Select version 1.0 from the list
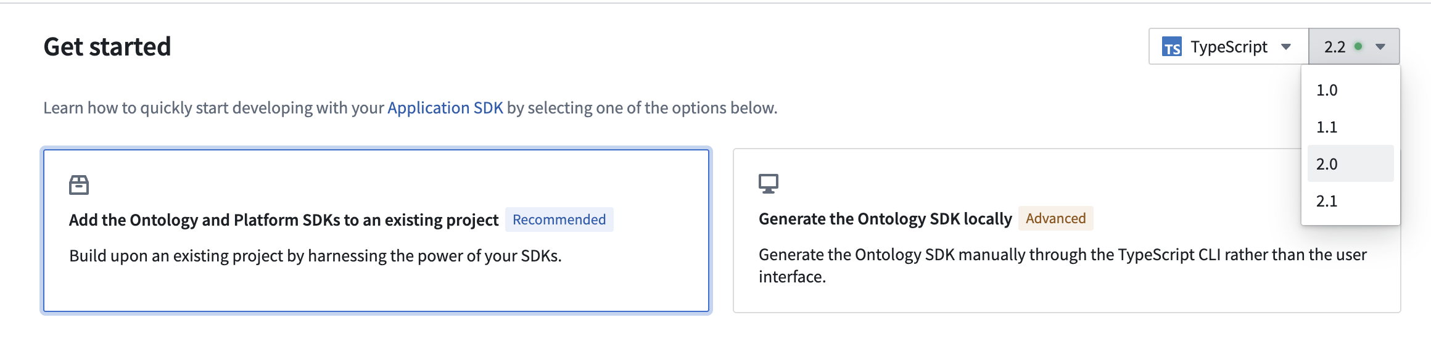This screenshot has height=349, width=1431. pos(1351,90)
